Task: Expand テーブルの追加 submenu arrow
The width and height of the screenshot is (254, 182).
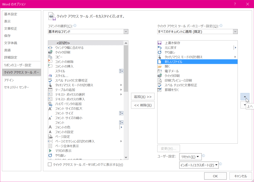Action: coord(121,90)
